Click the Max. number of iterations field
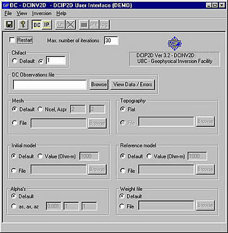228x233 pixels. (x=111, y=40)
